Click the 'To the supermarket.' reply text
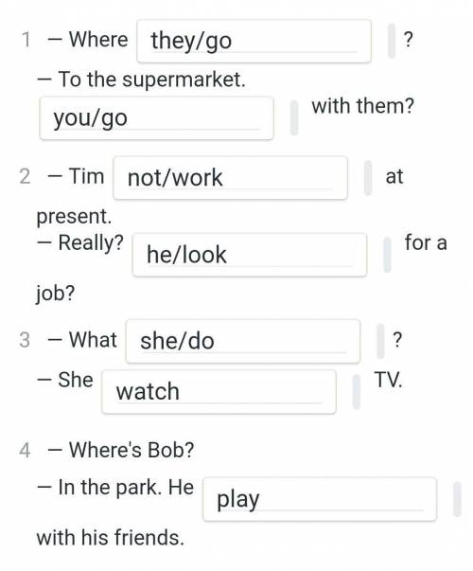Screen dimensions: 473x571 pos(151,80)
